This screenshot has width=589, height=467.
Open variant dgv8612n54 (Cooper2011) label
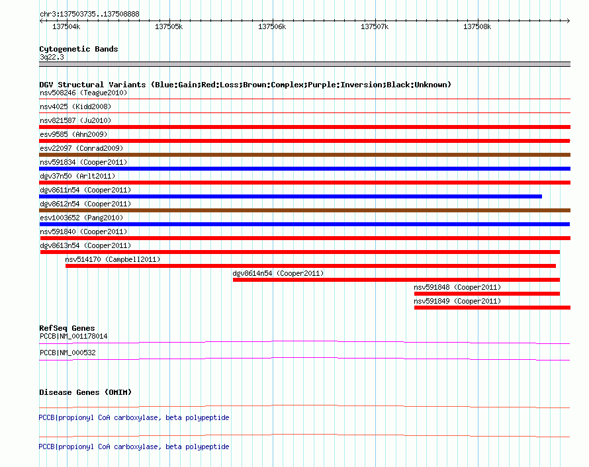85,204
